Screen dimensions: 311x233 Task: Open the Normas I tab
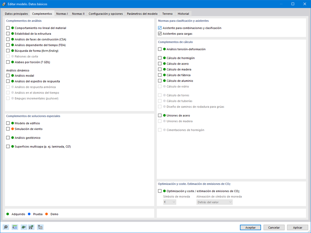62,13
